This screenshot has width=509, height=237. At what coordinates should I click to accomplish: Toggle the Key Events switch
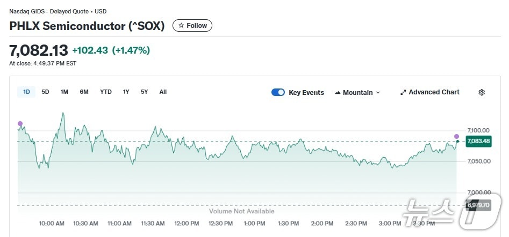click(278, 92)
